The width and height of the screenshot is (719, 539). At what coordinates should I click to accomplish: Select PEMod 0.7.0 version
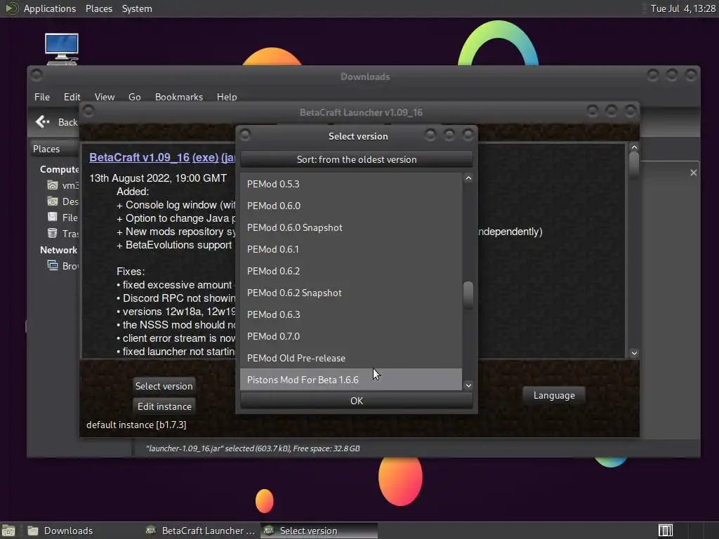351,336
